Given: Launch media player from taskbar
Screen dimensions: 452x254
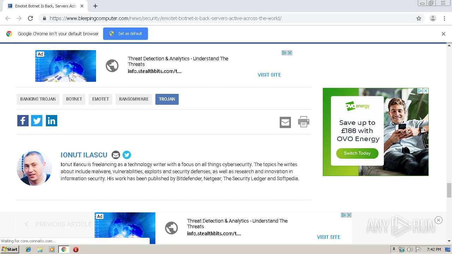Looking at the screenshot, I should click(52, 249).
